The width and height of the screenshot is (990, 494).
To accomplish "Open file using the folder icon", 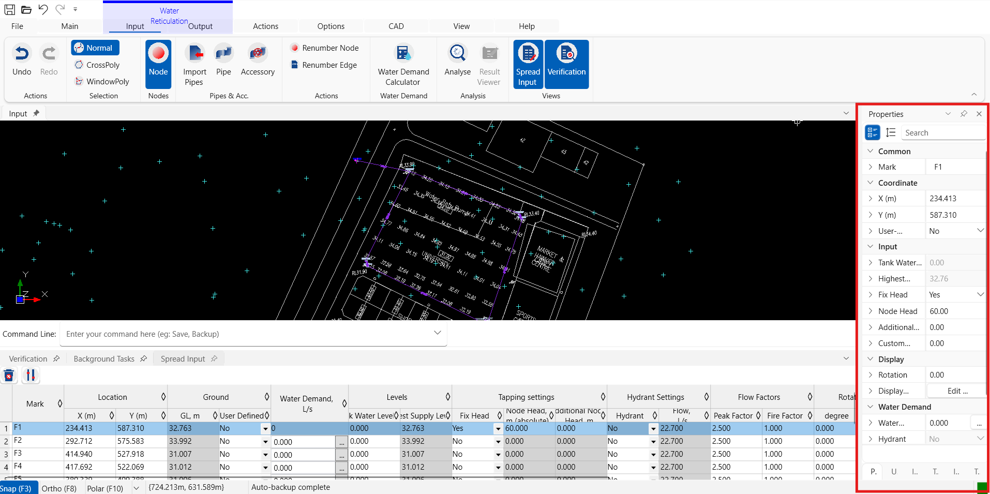I will click(x=26, y=9).
